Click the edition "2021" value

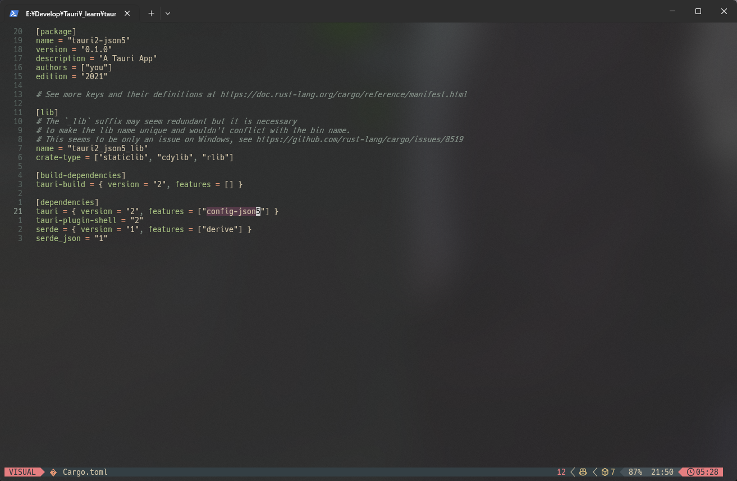tap(94, 76)
